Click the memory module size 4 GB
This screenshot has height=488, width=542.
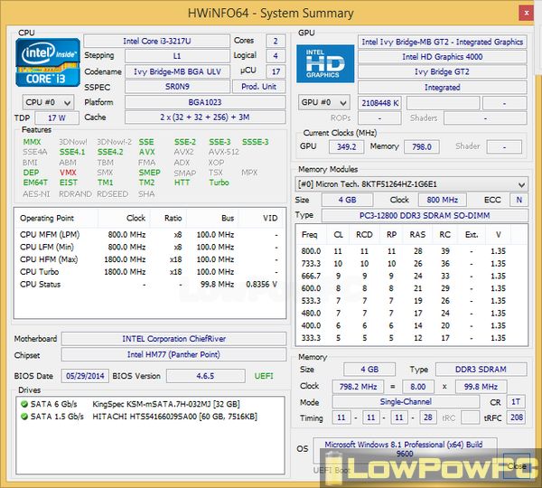tap(348, 200)
